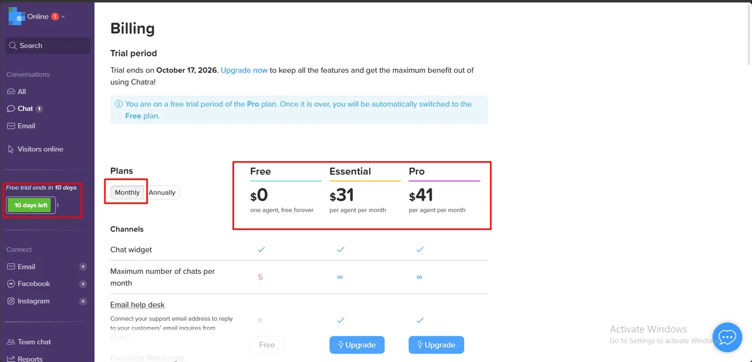
Task: Click the Chat widget row label
Action: click(131, 250)
